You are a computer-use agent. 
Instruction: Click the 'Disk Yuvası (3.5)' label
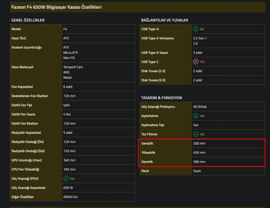coord(153,80)
